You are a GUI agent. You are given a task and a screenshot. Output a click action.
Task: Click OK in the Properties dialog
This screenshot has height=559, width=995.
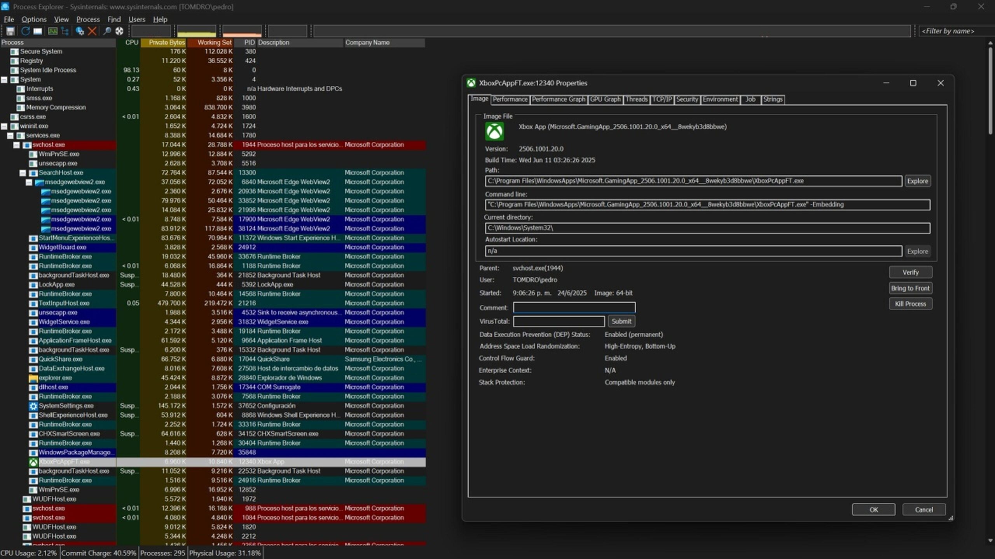[x=873, y=510]
